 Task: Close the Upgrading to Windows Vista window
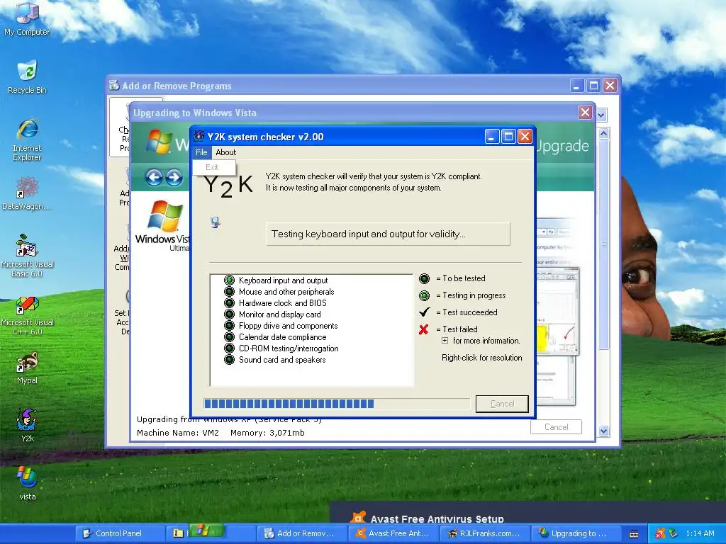[x=585, y=113]
